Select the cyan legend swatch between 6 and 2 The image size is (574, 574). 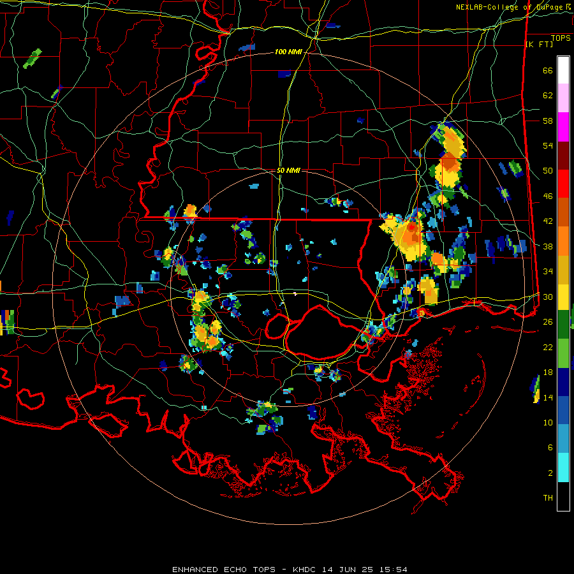563,467
